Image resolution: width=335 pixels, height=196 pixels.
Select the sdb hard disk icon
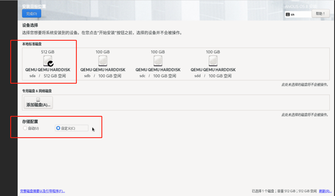(103, 60)
